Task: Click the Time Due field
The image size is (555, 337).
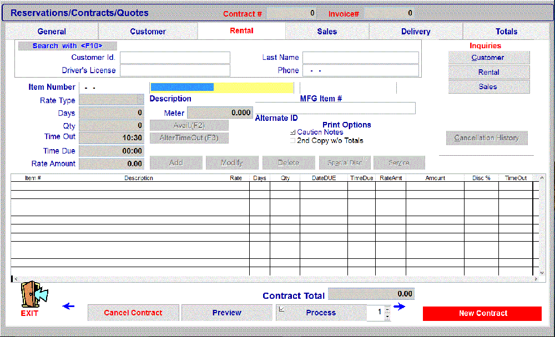Action: click(x=111, y=151)
